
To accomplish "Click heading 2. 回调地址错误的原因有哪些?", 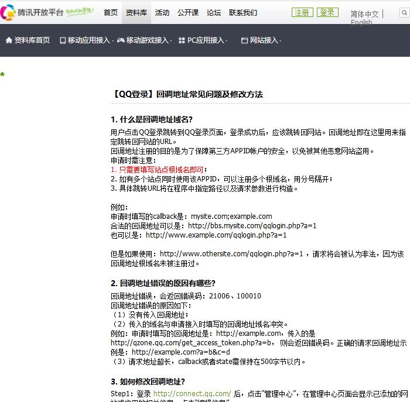I will click(x=163, y=283).
